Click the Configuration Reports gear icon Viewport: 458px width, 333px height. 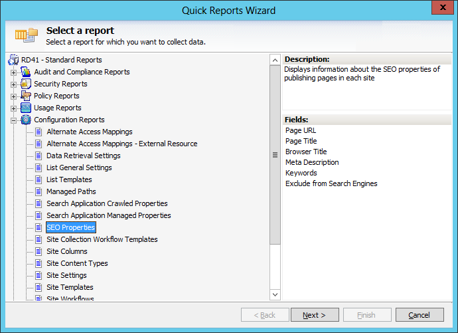tap(26, 120)
